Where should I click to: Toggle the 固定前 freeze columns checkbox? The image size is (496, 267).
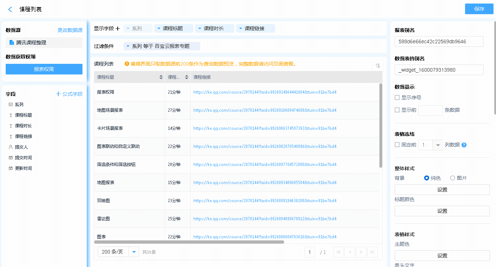[397, 145]
